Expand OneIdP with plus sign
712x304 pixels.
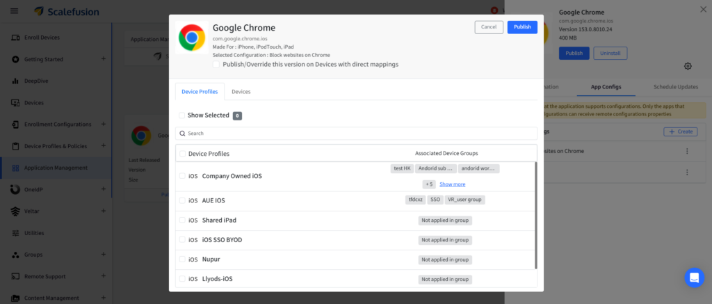(x=103, y=189)
